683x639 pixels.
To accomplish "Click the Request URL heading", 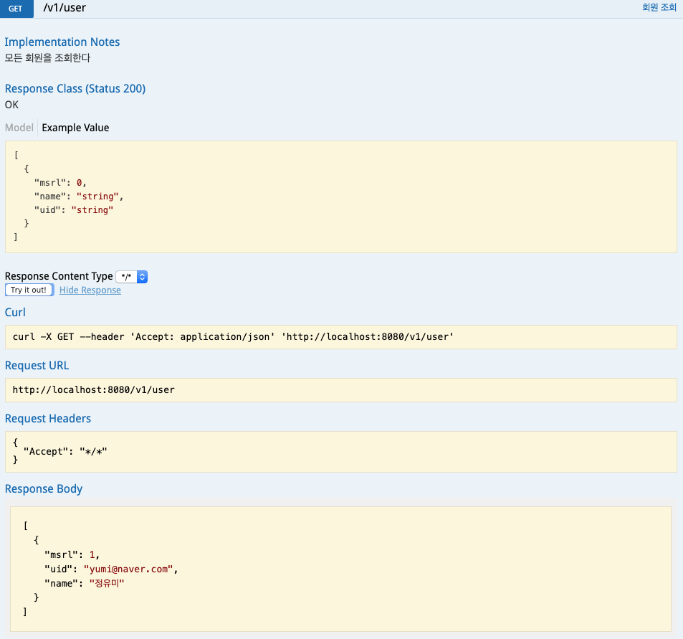I will tap(37, 365).
